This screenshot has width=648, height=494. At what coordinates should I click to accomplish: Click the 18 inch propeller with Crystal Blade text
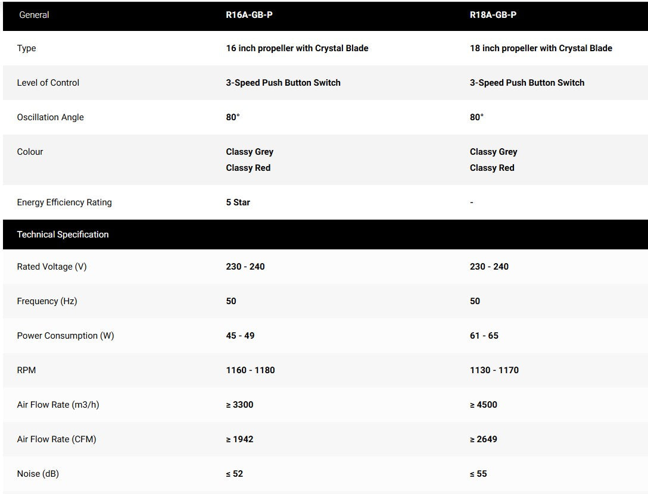coord(541,48)
